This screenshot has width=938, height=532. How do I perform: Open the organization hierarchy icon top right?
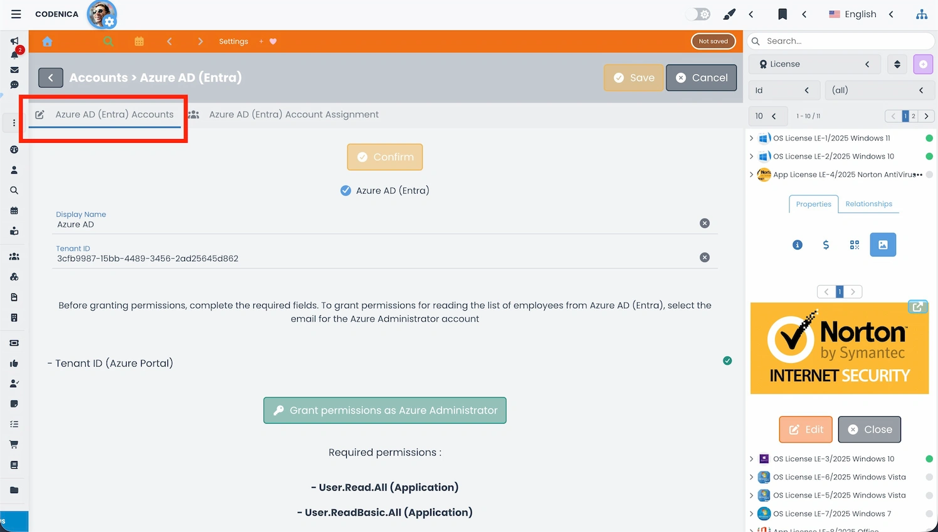pos(922,14)
